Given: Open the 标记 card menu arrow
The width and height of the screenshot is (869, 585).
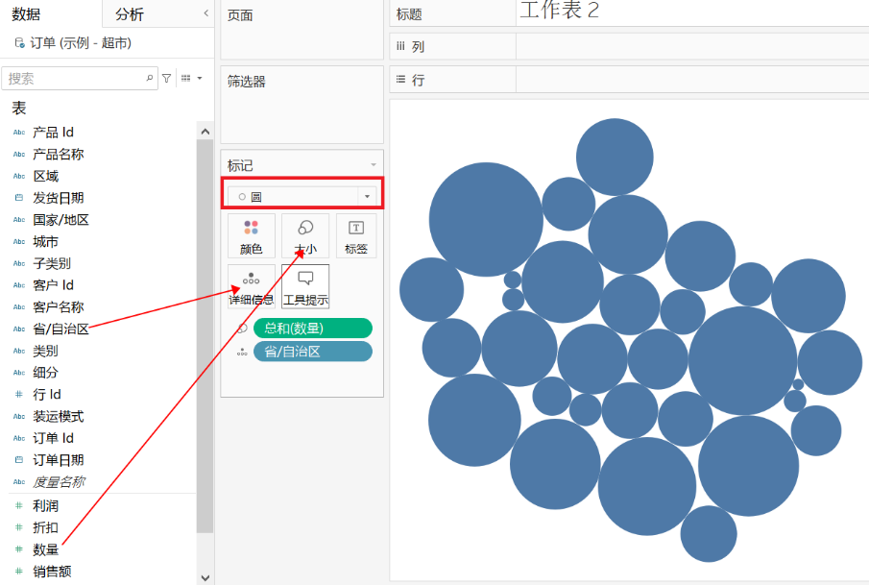Looking at the screenshot, I should tap(374, 164).
